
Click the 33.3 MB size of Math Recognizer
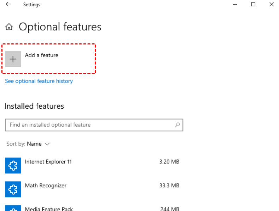click(169, 186)
